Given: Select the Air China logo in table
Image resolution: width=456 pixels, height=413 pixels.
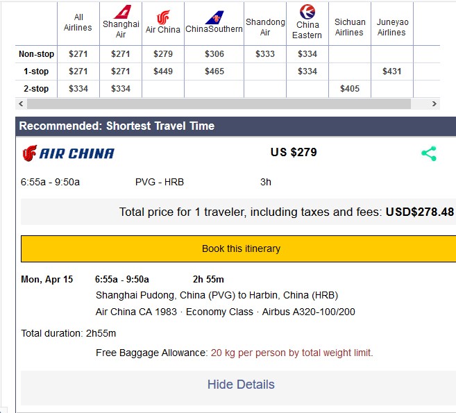Looking at the screenshot, I should click(x=163, y=17).
